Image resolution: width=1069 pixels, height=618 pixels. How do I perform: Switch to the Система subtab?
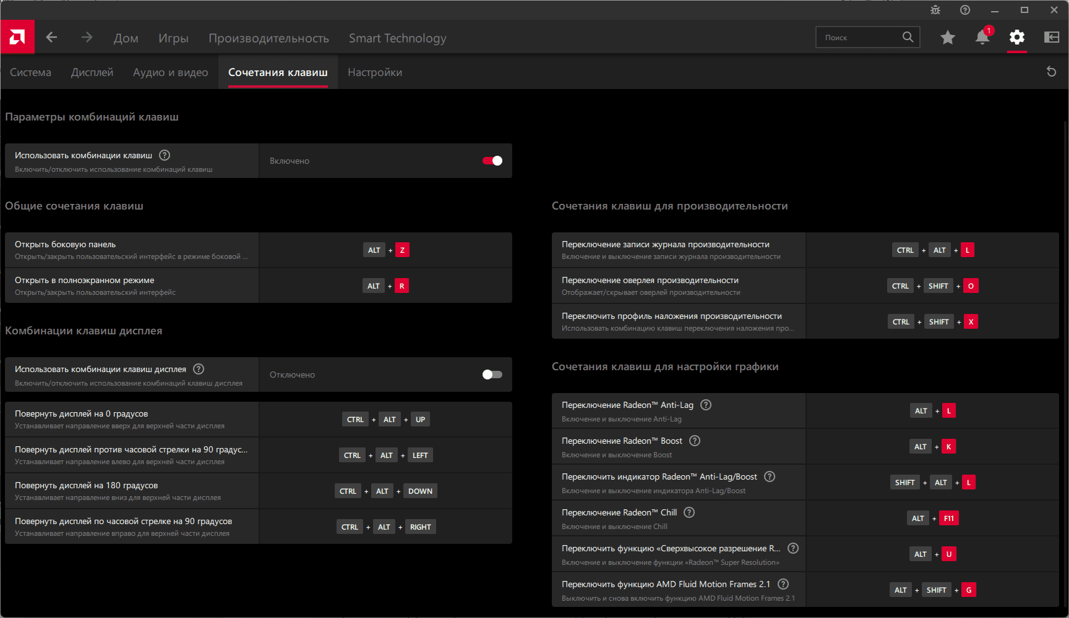(x=30, y=72)
